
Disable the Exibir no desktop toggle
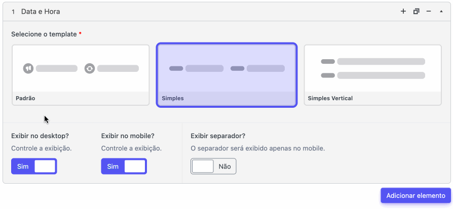coord(34,166)
